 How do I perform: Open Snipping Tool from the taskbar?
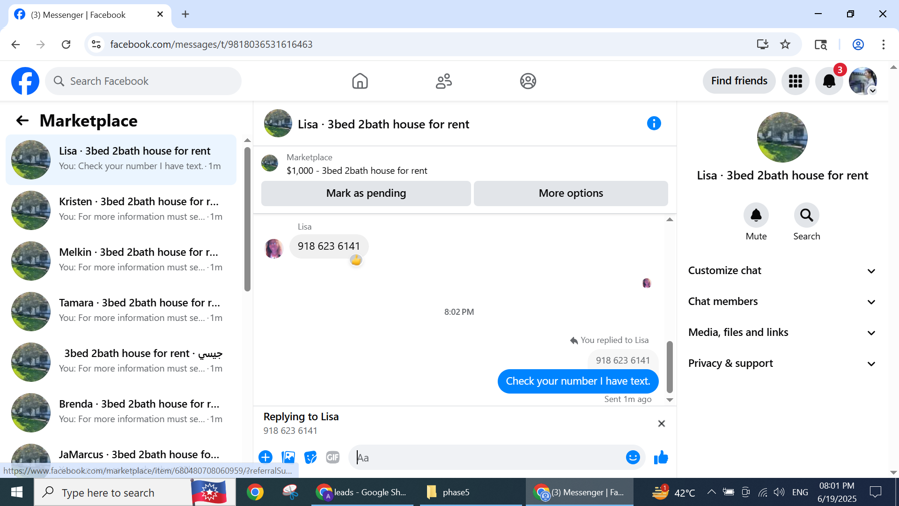click(290, 492)
